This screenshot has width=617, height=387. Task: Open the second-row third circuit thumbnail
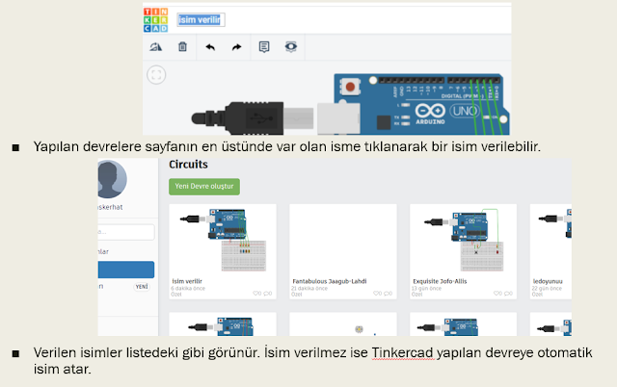463,325
